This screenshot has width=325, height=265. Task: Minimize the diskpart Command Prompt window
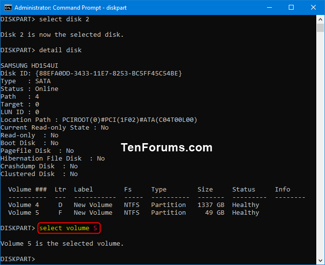[269, 7]
